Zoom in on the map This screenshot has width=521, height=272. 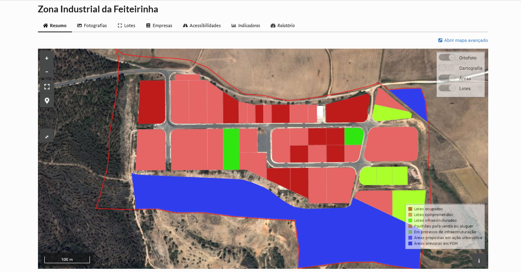pos(47,58)
